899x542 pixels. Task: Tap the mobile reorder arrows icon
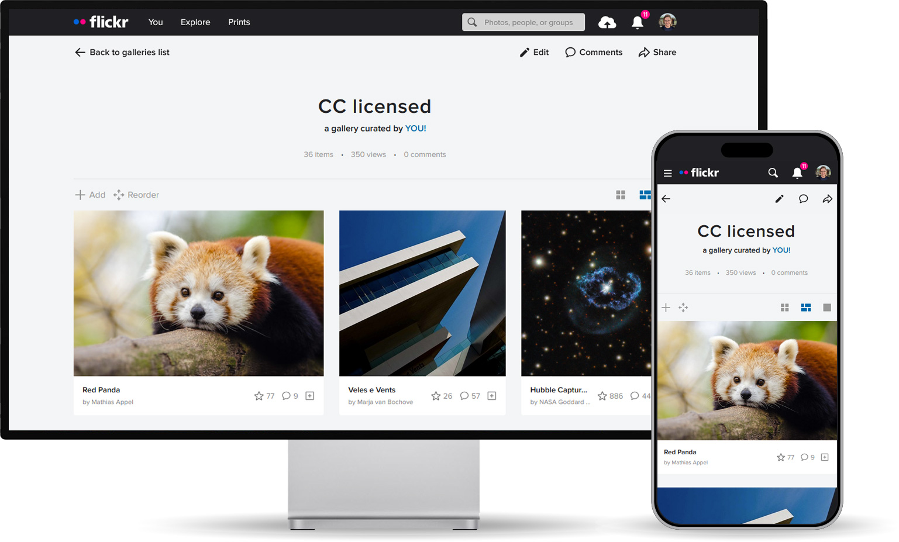point(683,308)
